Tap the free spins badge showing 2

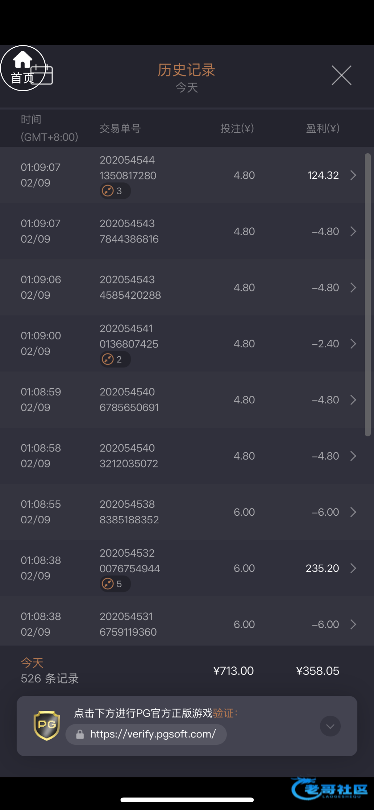(x=115, y=359)
